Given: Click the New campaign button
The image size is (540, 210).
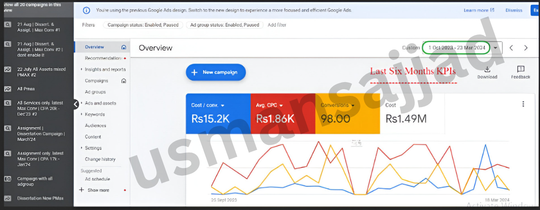Looking at the screenshot, I should 216,72.
